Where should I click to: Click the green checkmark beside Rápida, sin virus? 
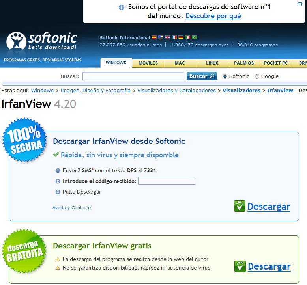pyautogui.click(x=56, y=155)
